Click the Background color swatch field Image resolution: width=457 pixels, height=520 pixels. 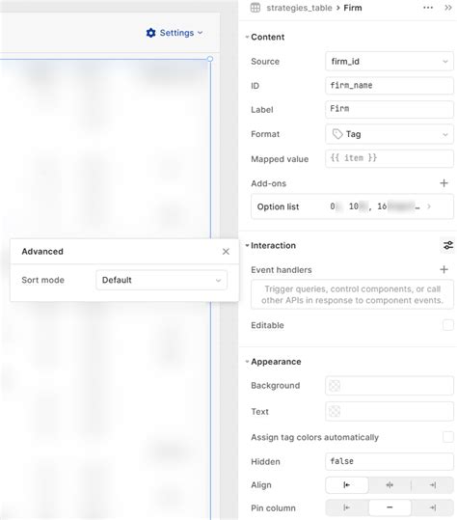tap(390, 386)
